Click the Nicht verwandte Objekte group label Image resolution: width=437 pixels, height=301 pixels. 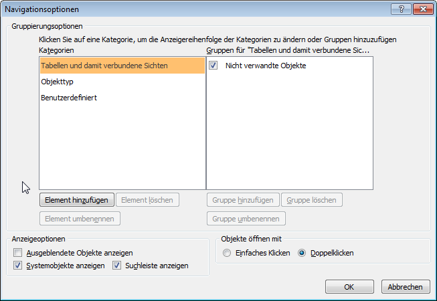[266, 66]
